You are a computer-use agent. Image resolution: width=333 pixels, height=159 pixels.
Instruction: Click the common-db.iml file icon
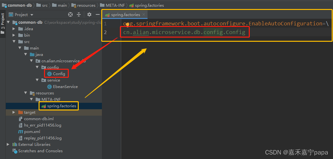point(21,119)
